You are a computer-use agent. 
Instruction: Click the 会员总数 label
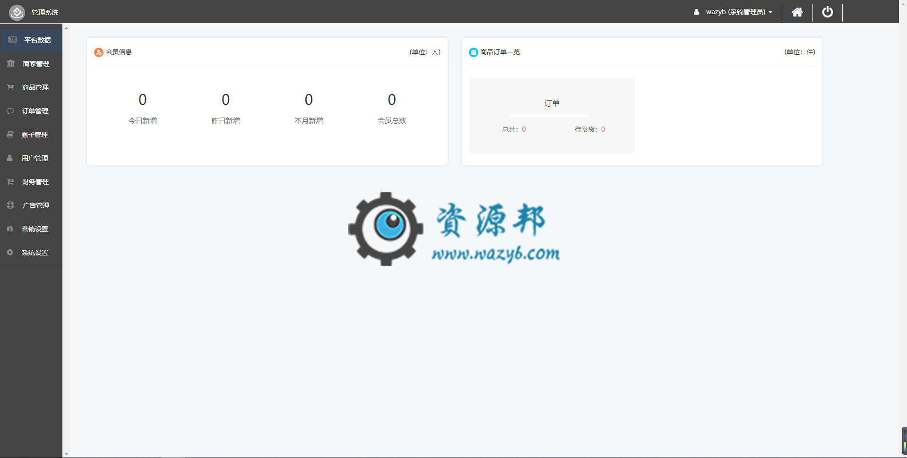[392, 121]
